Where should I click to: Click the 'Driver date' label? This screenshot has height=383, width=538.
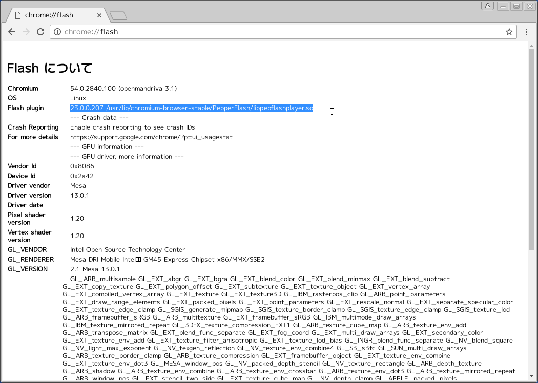coord(26,205)
